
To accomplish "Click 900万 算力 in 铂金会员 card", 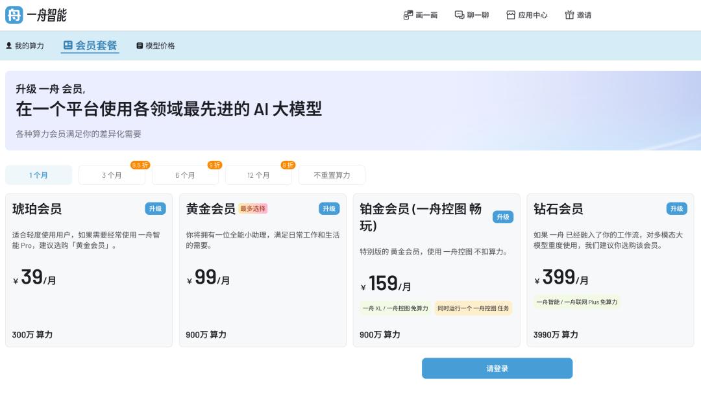I will pos(380,334).
